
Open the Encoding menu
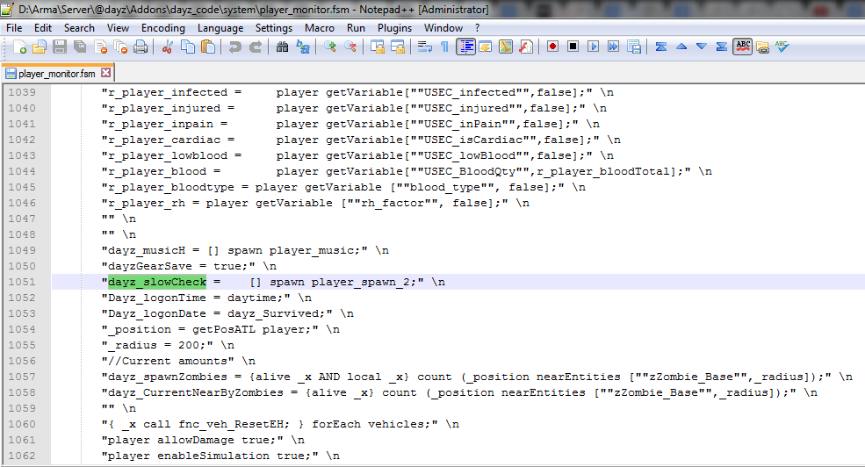click(162, 28)
